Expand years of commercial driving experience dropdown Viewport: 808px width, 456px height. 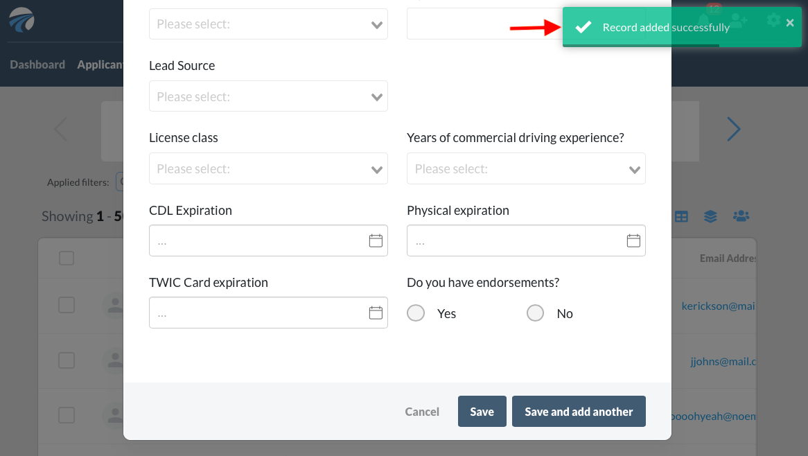(x=526, y=168)
